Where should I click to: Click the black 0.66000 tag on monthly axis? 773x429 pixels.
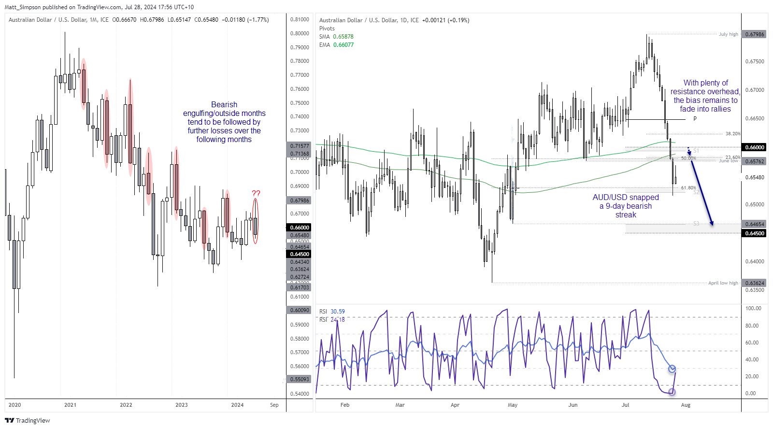tap(300, 228)
